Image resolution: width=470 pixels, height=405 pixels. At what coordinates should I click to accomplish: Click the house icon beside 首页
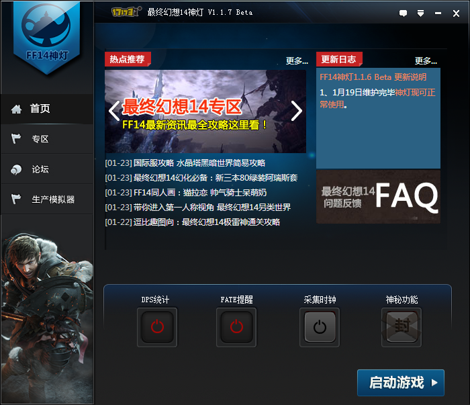[16, 109]
